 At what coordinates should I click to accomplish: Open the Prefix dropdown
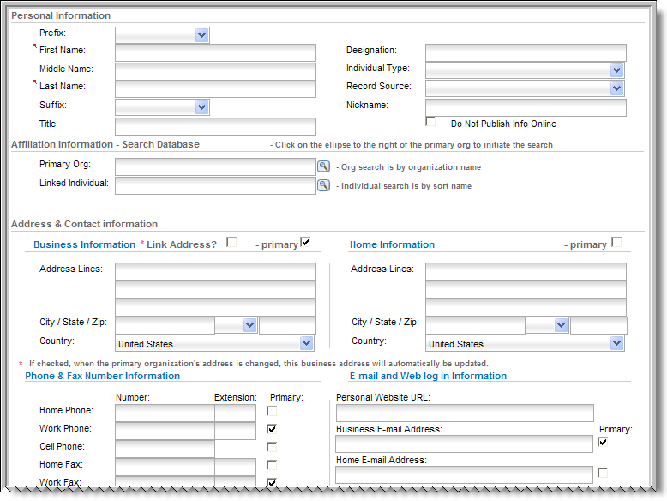[162, 35]
